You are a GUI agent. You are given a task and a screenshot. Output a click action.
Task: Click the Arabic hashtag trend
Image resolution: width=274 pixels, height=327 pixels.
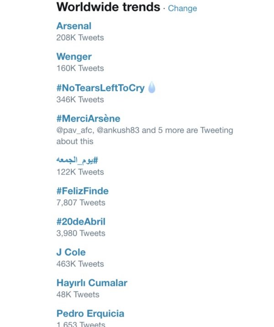point(77,160)
